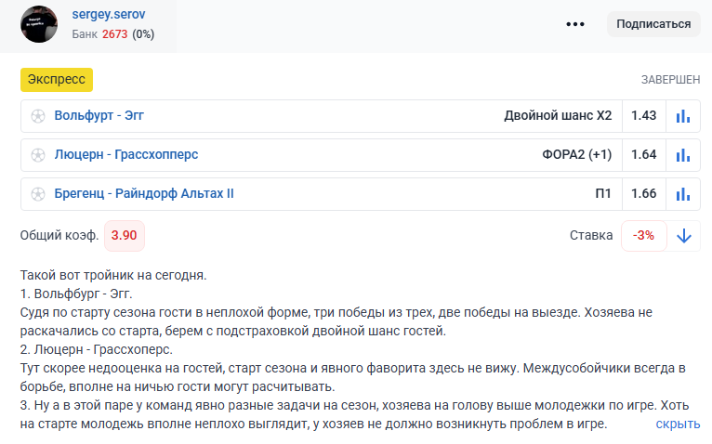Click the (0%) bank percentage
The image size is (712, 444).
point(143,34)
